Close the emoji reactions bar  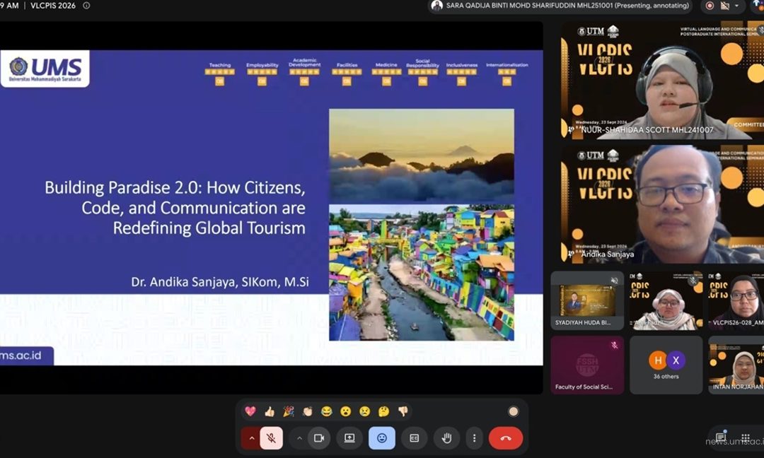(x=381, y=438)
